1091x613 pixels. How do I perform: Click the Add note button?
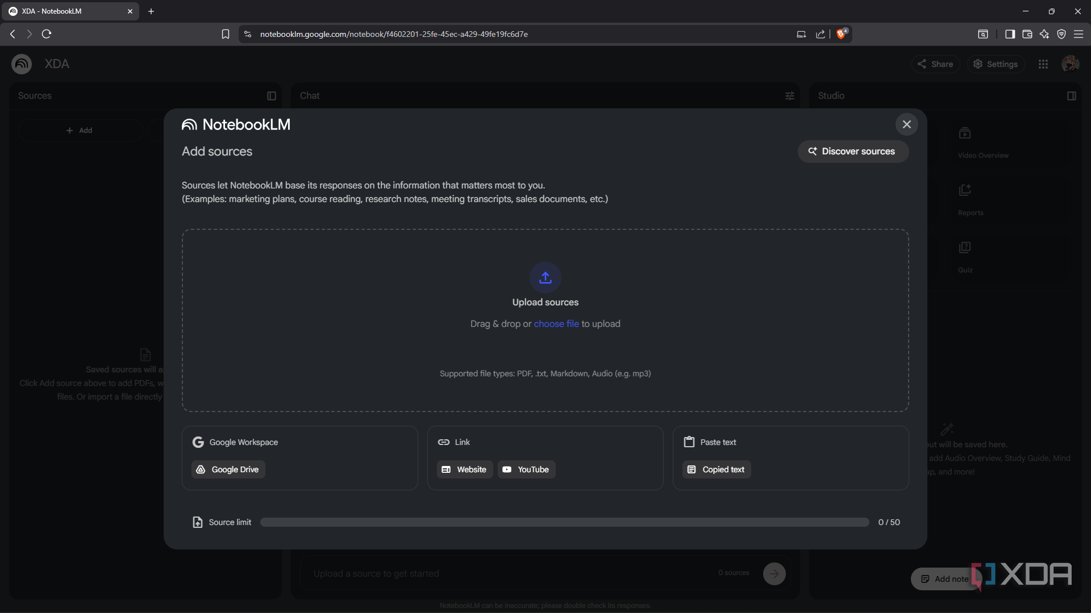tap(945, 579)
